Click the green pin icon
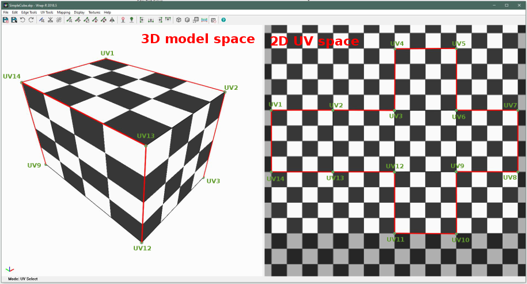Screen dimensions: 527x284 coord(131,20)
